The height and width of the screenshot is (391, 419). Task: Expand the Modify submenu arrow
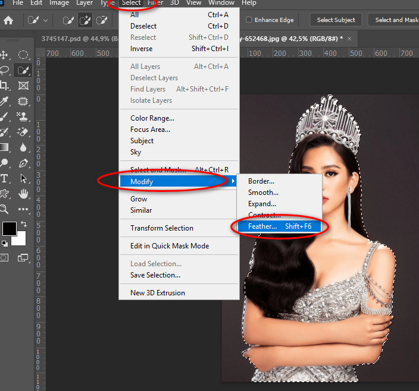(x=233, y=181)
